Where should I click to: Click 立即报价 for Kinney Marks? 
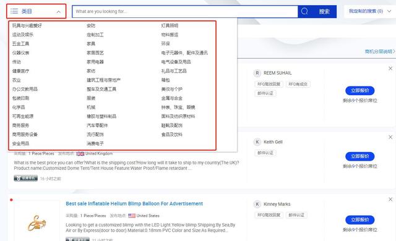pyautogui.click(x=360, y=220)
